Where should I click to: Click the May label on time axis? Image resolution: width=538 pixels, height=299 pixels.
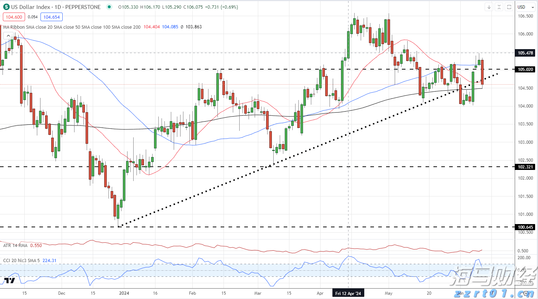[x=389, y=293]
